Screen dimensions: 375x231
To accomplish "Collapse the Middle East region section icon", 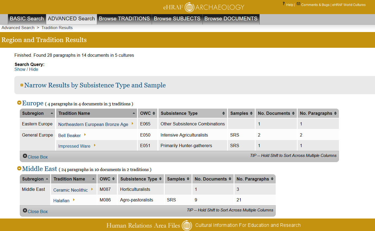I will pyautogui.click(x=19, y=168).
